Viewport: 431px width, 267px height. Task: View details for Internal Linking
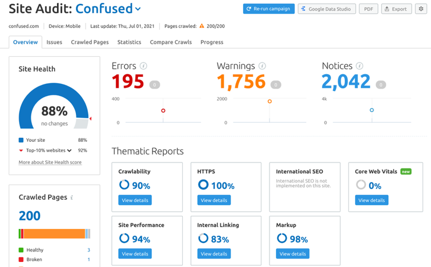pyautogui.click(x=214, y=254)
